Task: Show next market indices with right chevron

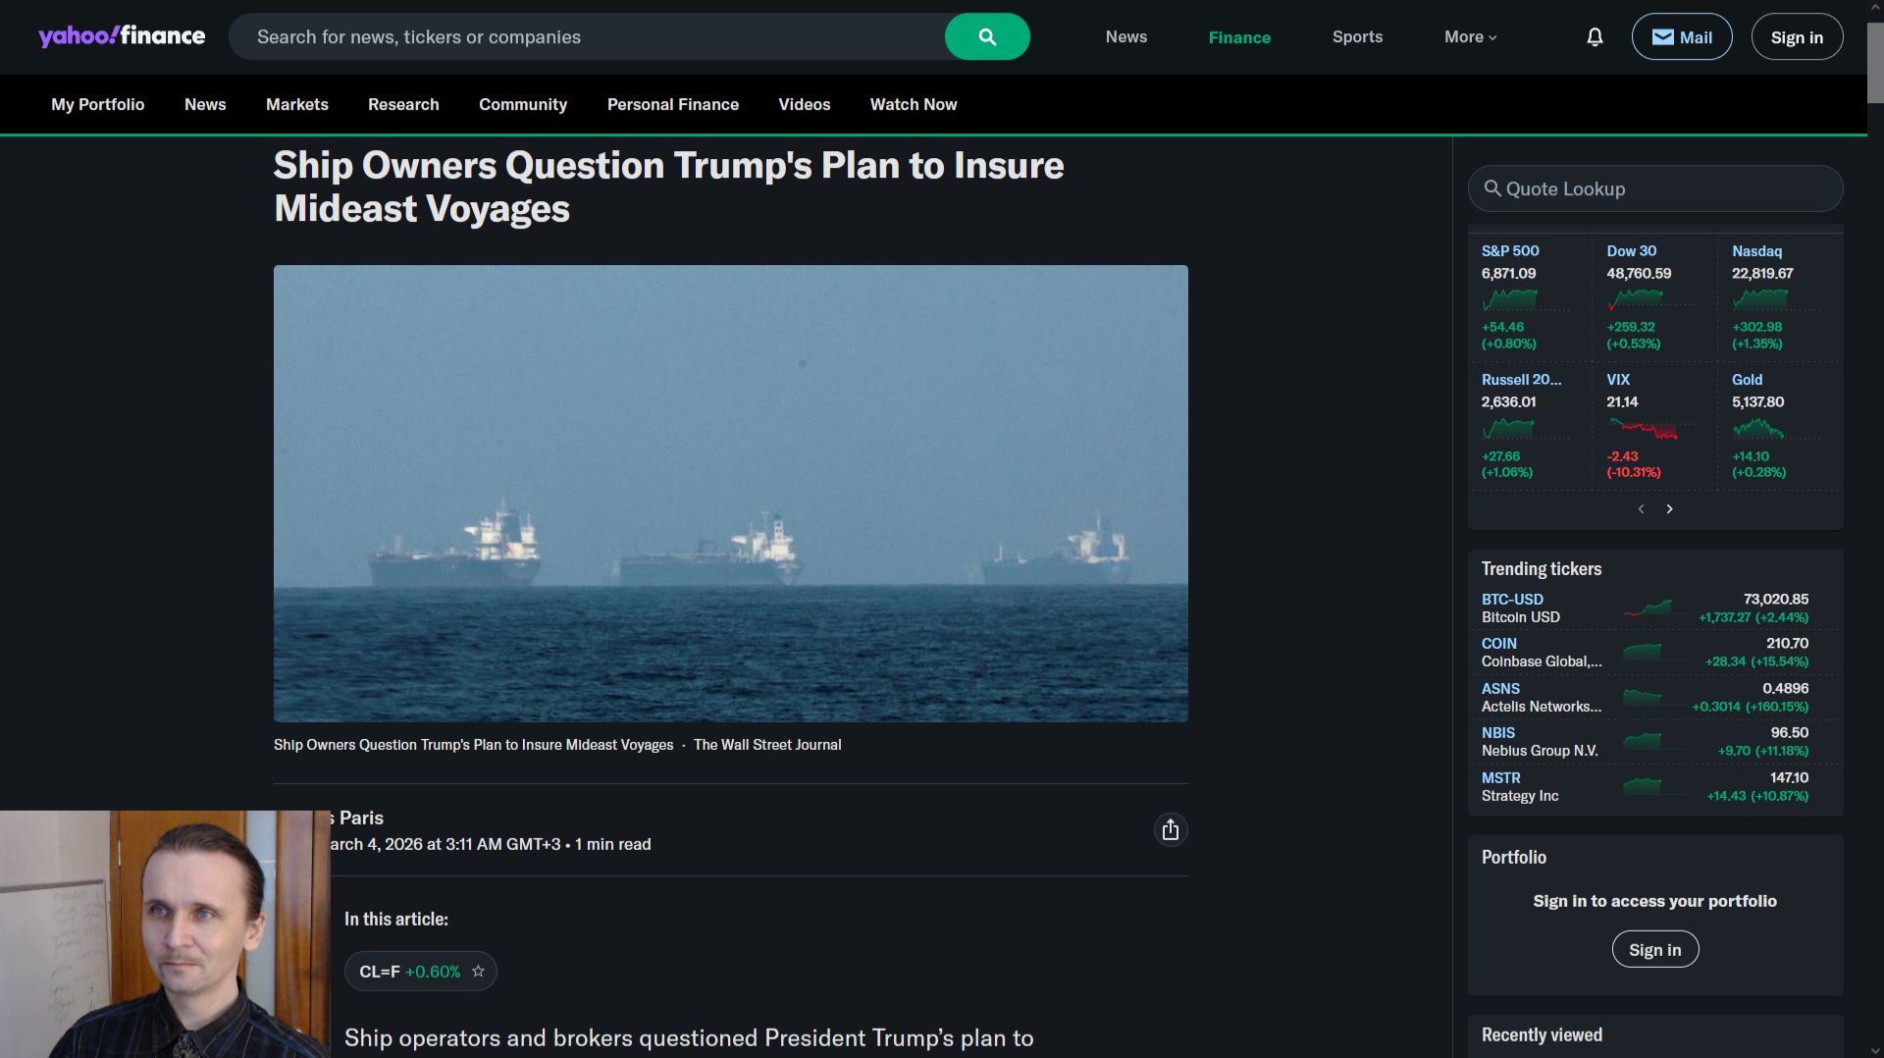Action: (x=1669, y=509)
